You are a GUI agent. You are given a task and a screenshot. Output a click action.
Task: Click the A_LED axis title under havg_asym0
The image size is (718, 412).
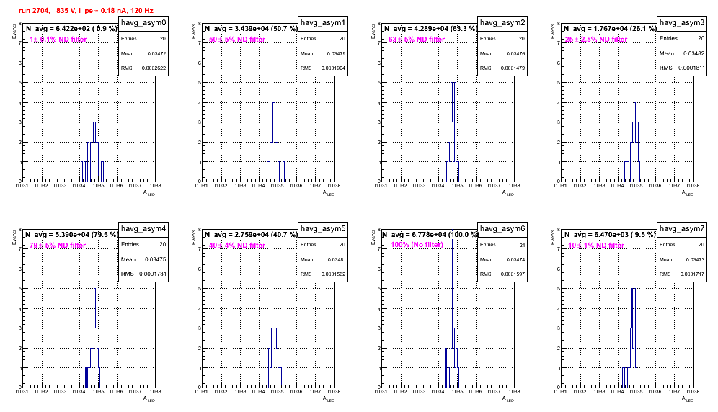[149, 193]
